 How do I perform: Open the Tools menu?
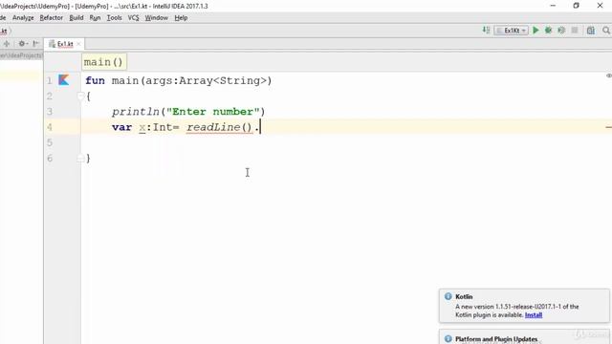coord(115,17)
